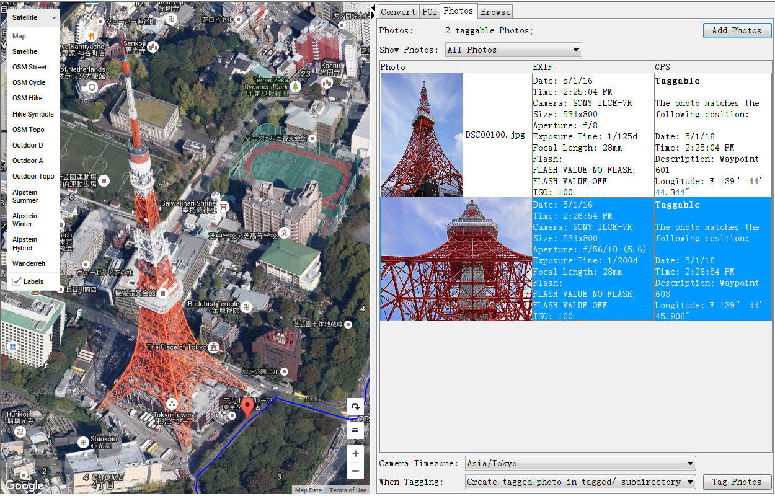Open the Camera Timezone dropdown
Viewport: 775px width, 496px height.
[580, 463]
